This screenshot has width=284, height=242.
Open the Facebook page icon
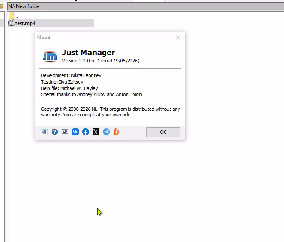tap(86, 132)
